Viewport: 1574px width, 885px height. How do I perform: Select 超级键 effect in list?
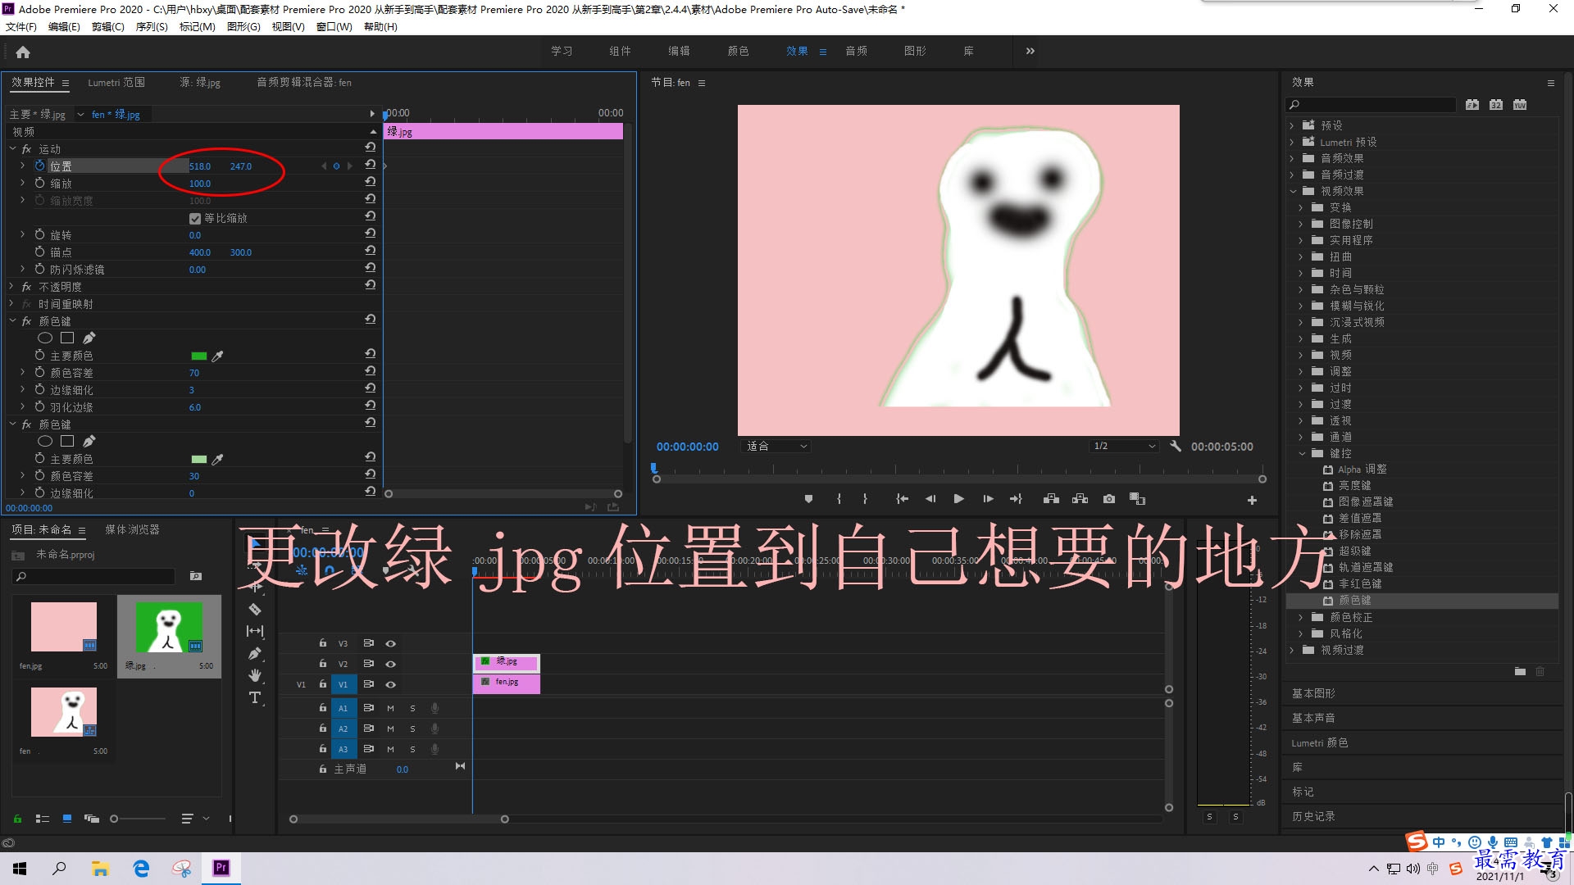[1354, 551]
